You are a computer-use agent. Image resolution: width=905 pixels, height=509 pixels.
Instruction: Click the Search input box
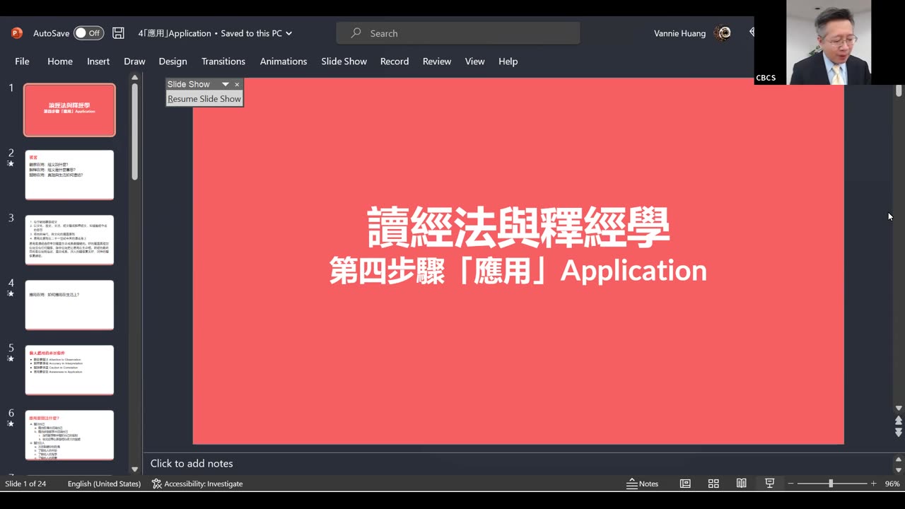tap(458, 33)
